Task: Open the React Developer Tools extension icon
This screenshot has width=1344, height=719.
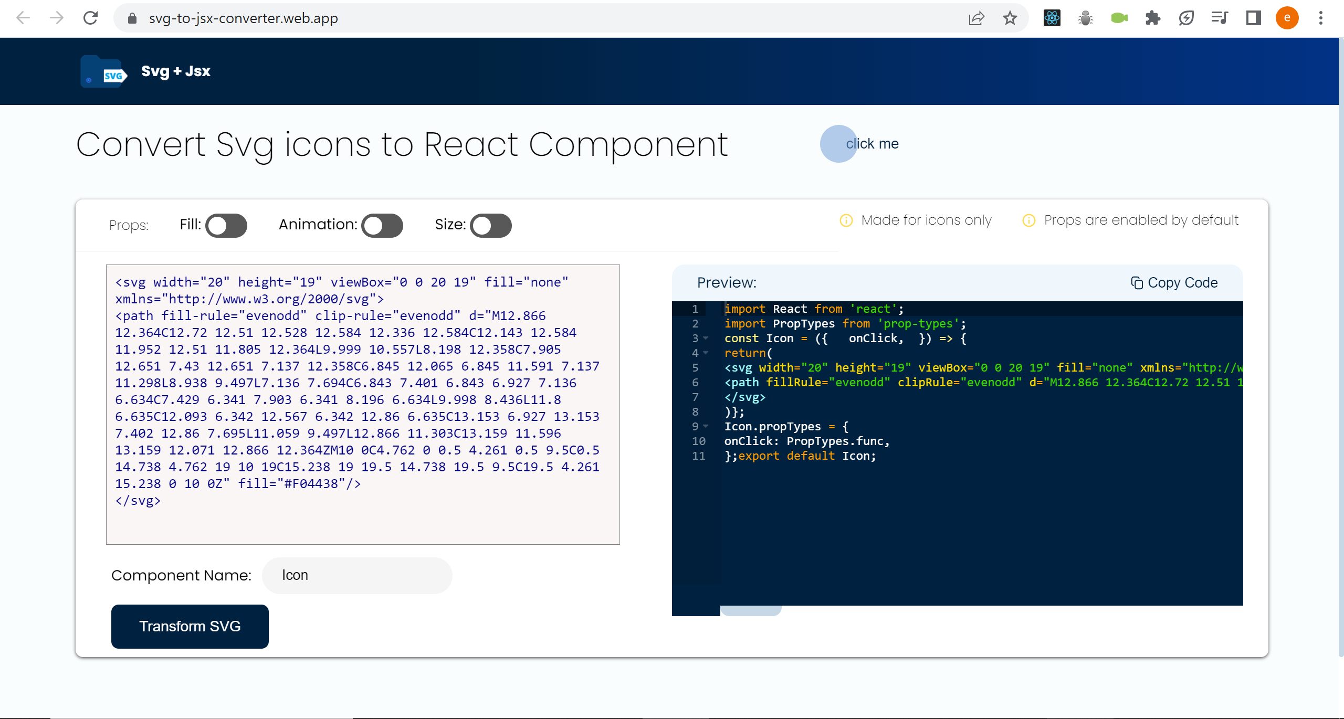Action: pos(1052,18)
